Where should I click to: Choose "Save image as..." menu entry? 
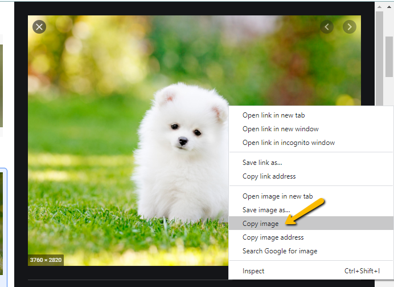[x=266, y=210]
